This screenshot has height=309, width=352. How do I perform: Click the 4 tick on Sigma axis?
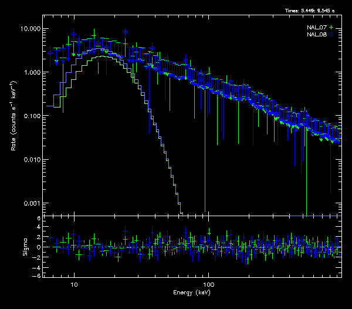(x=39, y=228)
